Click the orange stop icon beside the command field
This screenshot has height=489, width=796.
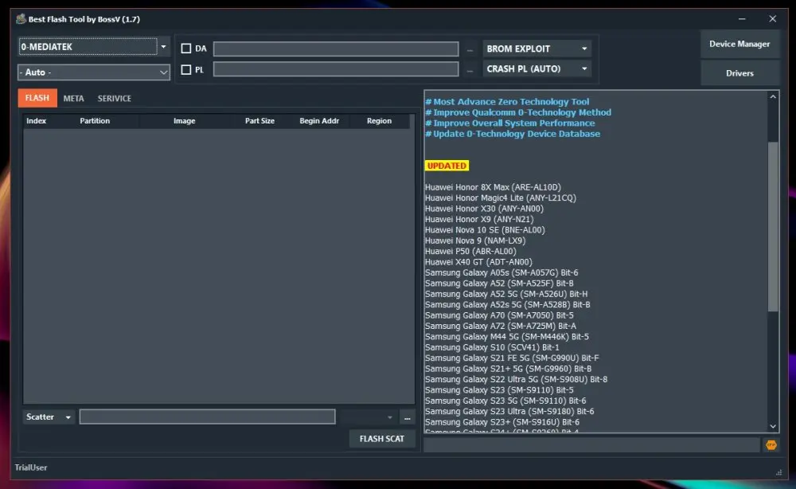[x=771, y=445]
